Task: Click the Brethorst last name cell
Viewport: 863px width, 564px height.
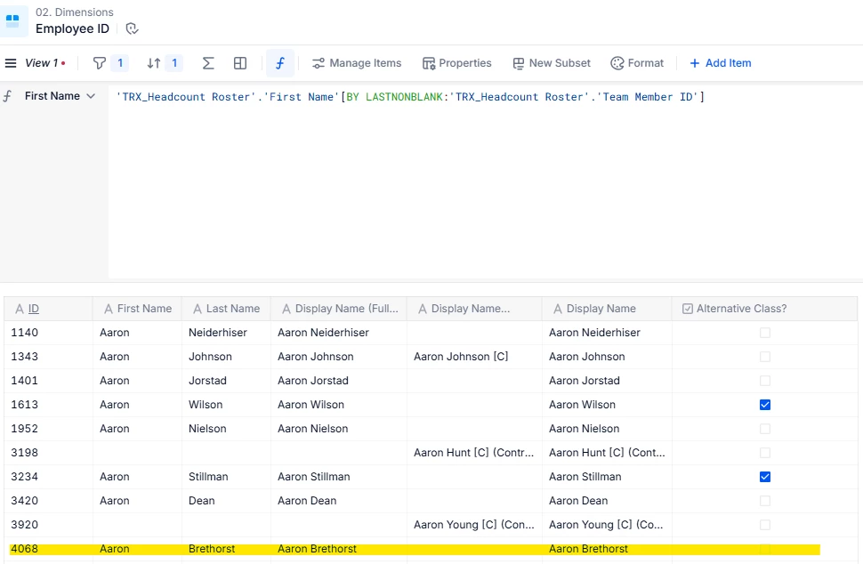Action: tap(226, 549)
